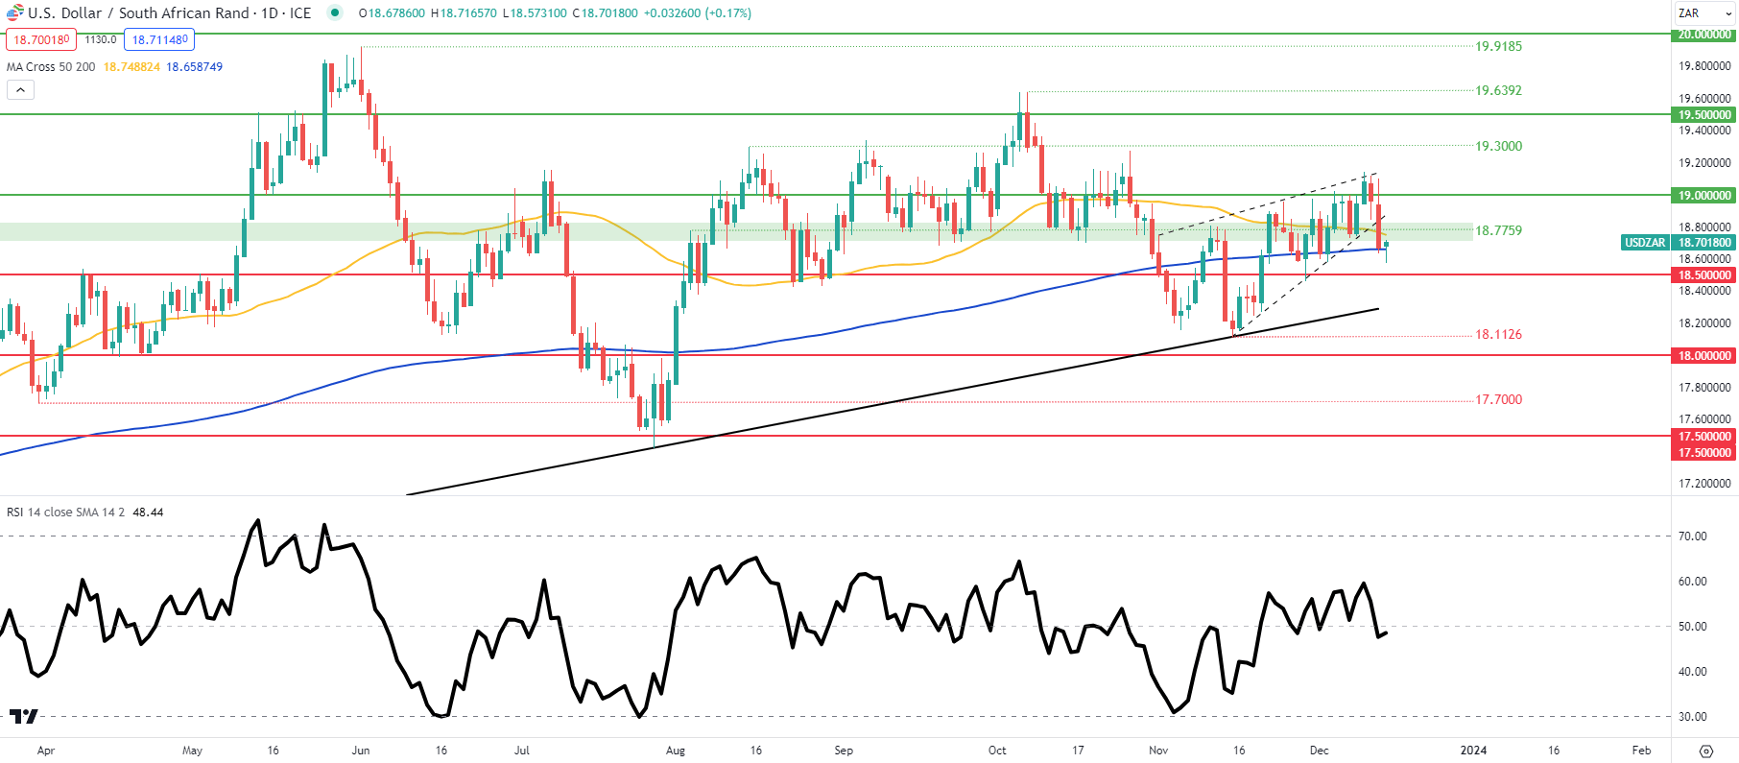This screenshot has height=763, width=1739.
Task: Open the U.S. Dollar / South African Rand symbol title
Action: point(139,13)
